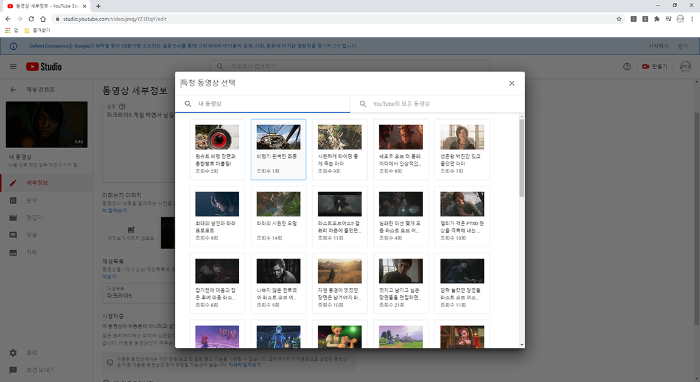Open the Chrome media control icon

pyautogui.click(x=668, y=19)
